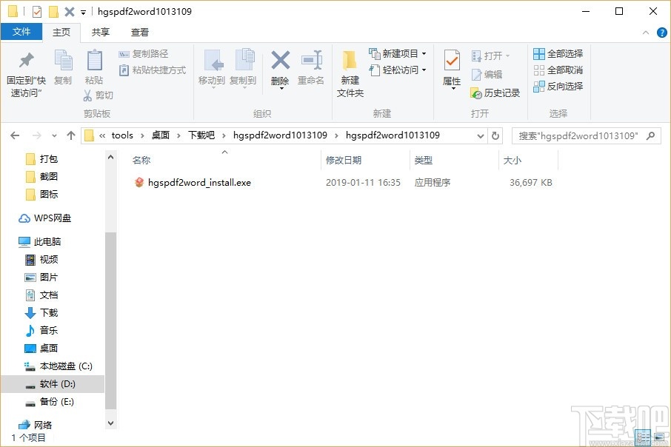Click Select all (全部选择)

click(x=558, y=54)
